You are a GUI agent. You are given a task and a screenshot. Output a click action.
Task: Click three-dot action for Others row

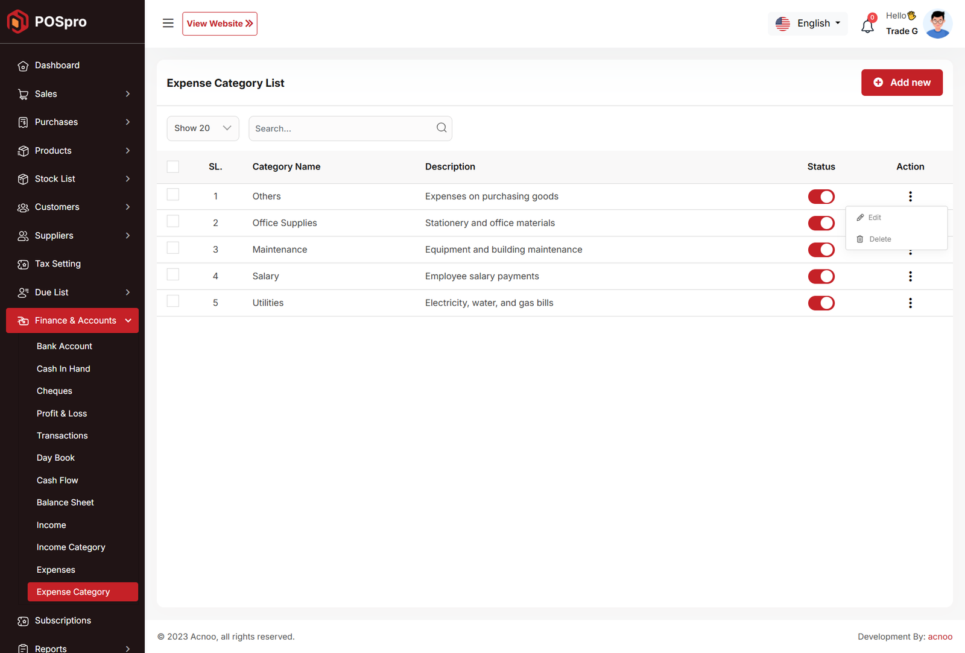coord(910,197)
